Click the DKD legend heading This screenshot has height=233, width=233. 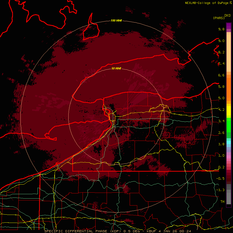coord(228,16)
